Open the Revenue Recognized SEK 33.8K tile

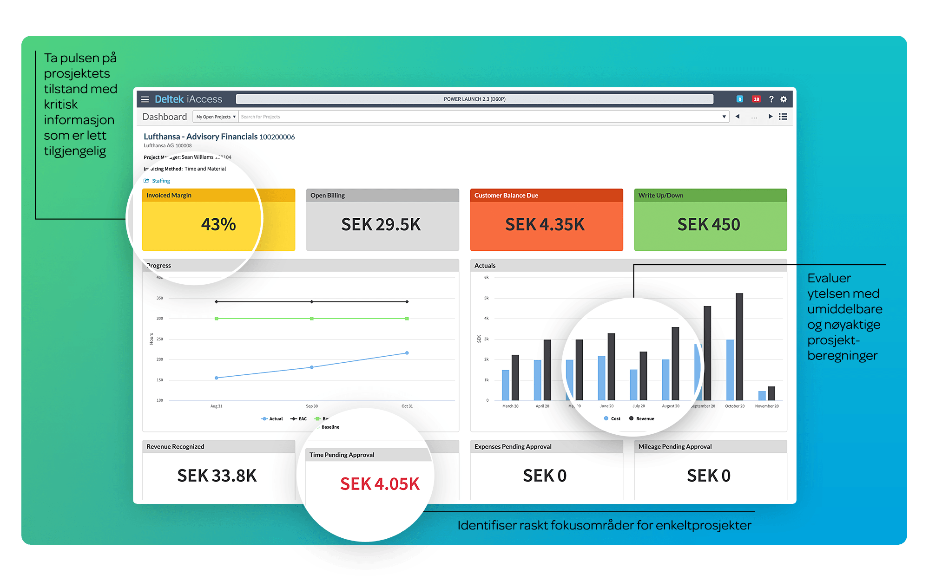coord(218,470)
